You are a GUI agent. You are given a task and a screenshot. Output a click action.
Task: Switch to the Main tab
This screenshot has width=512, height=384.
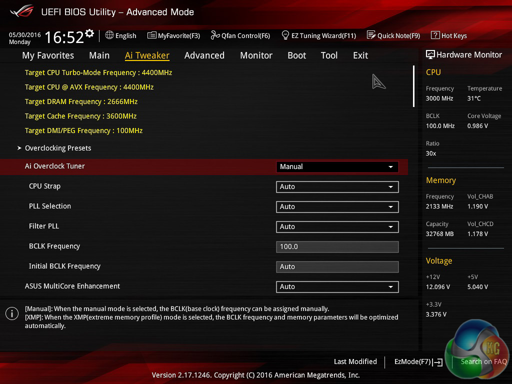tap(99, 55)
